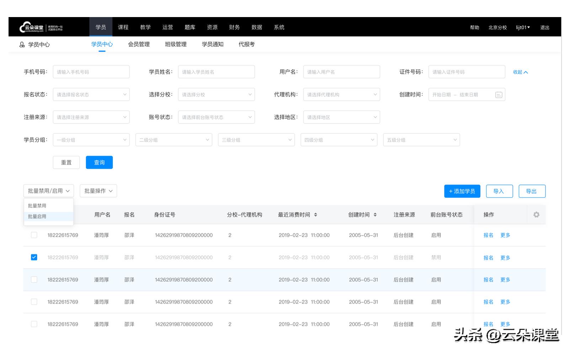The image size is (569, 352).
Task: Open 题库 top navigation menu
Action: tap(190, 27)
